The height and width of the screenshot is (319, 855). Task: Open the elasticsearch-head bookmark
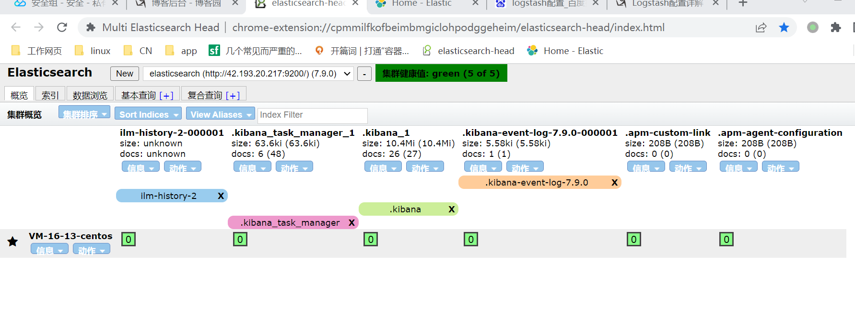coord(468,51)
